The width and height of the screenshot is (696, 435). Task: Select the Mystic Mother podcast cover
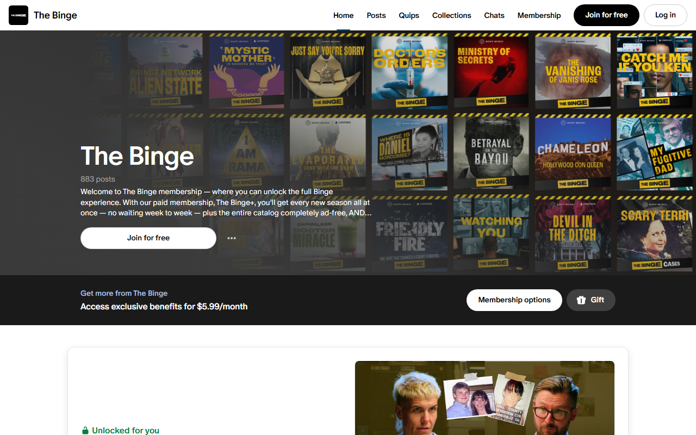(x=246, y=72)
